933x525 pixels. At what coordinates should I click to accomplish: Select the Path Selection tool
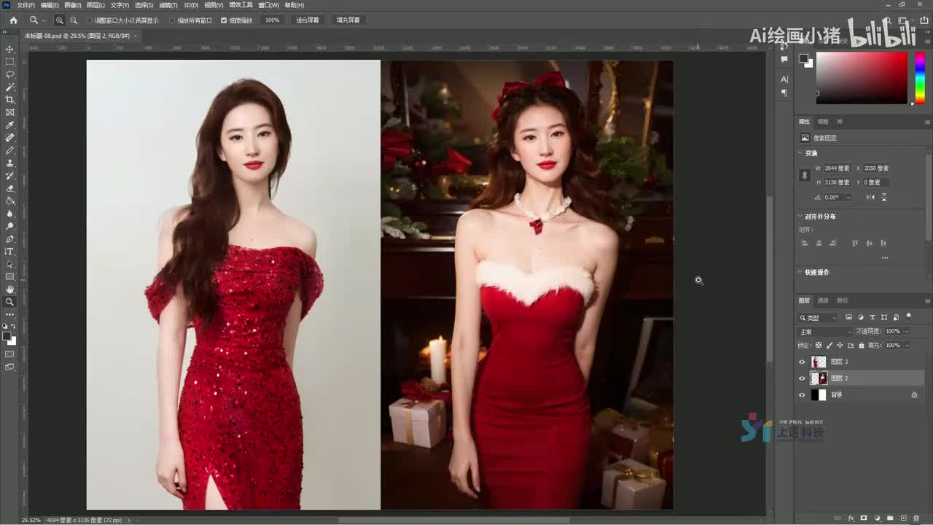click(x=9, y=264)
